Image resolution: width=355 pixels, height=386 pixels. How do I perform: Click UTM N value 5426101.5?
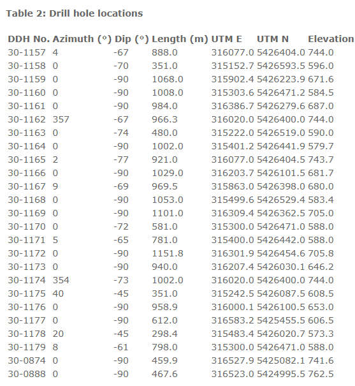281,173
